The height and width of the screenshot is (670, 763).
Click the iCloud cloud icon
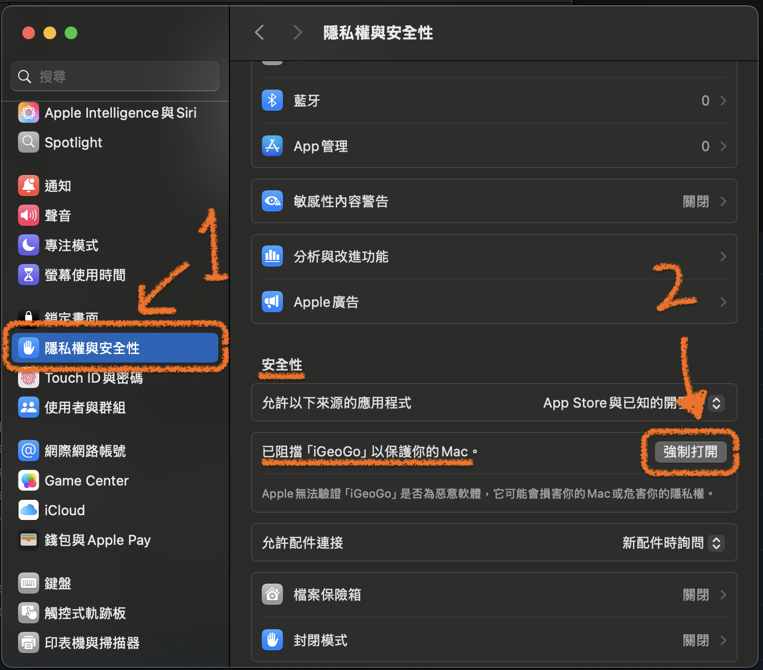click(28, 510)
